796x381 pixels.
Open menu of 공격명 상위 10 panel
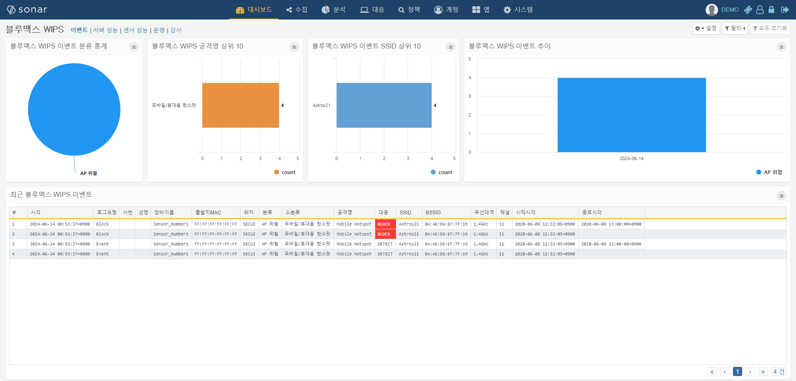[294, 47]
